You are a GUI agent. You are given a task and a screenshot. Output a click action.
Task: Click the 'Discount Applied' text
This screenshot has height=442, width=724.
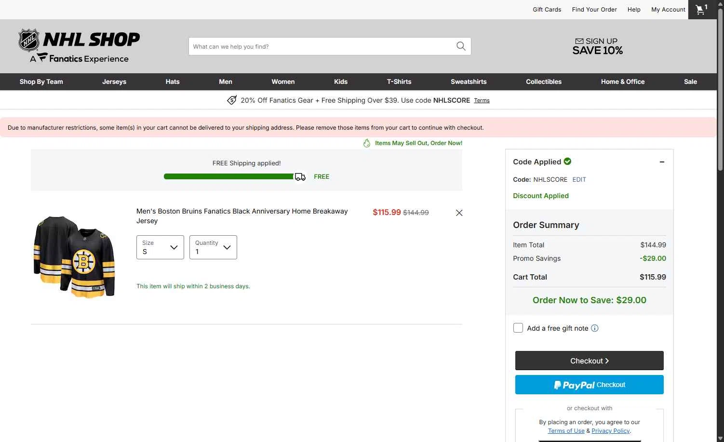point(541,196)
